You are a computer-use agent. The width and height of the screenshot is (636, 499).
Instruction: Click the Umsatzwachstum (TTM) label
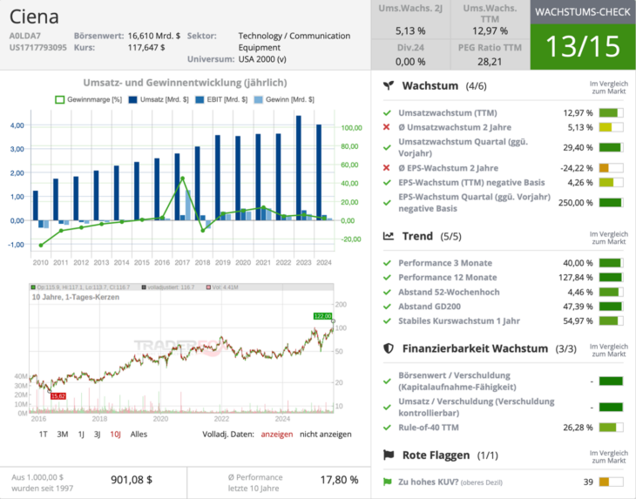pos(448,112)
